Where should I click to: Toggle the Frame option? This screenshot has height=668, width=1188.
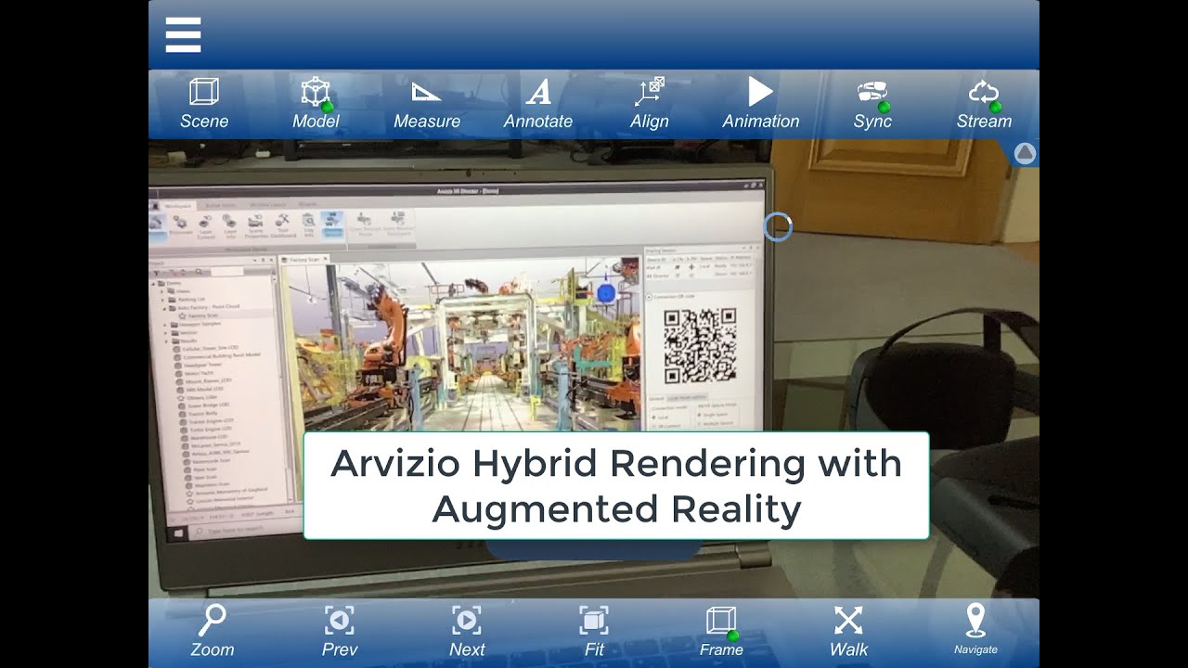pos(721,631)
